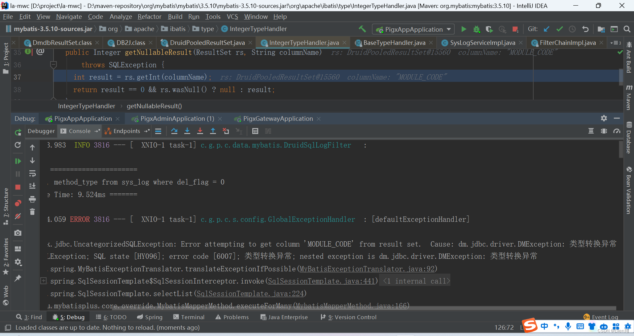The width and height of the screenshot is (634, 336).
Task: Open Evaluate Expression calculator icon
Action: click(255, 131)
